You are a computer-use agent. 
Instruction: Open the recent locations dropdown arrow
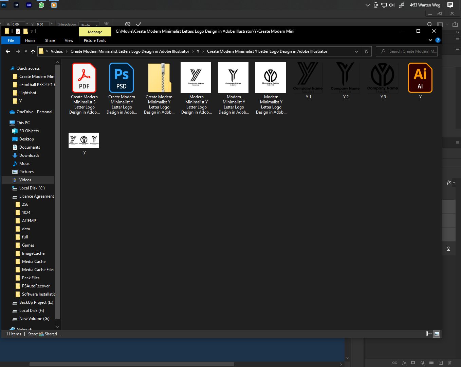tap(26, 51)
